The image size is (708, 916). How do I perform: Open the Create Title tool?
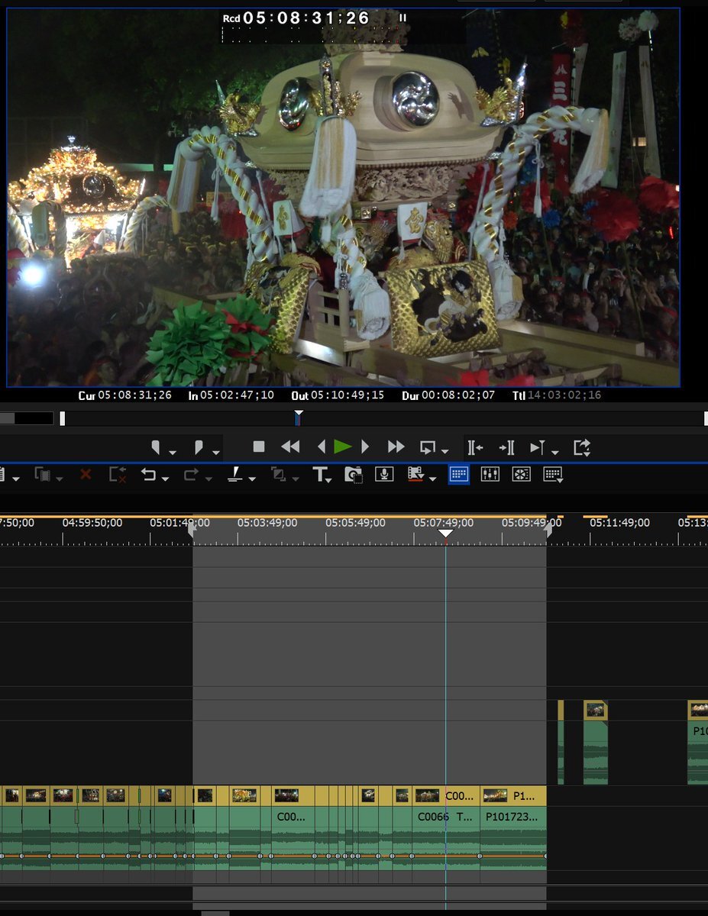tap(319, 475)
